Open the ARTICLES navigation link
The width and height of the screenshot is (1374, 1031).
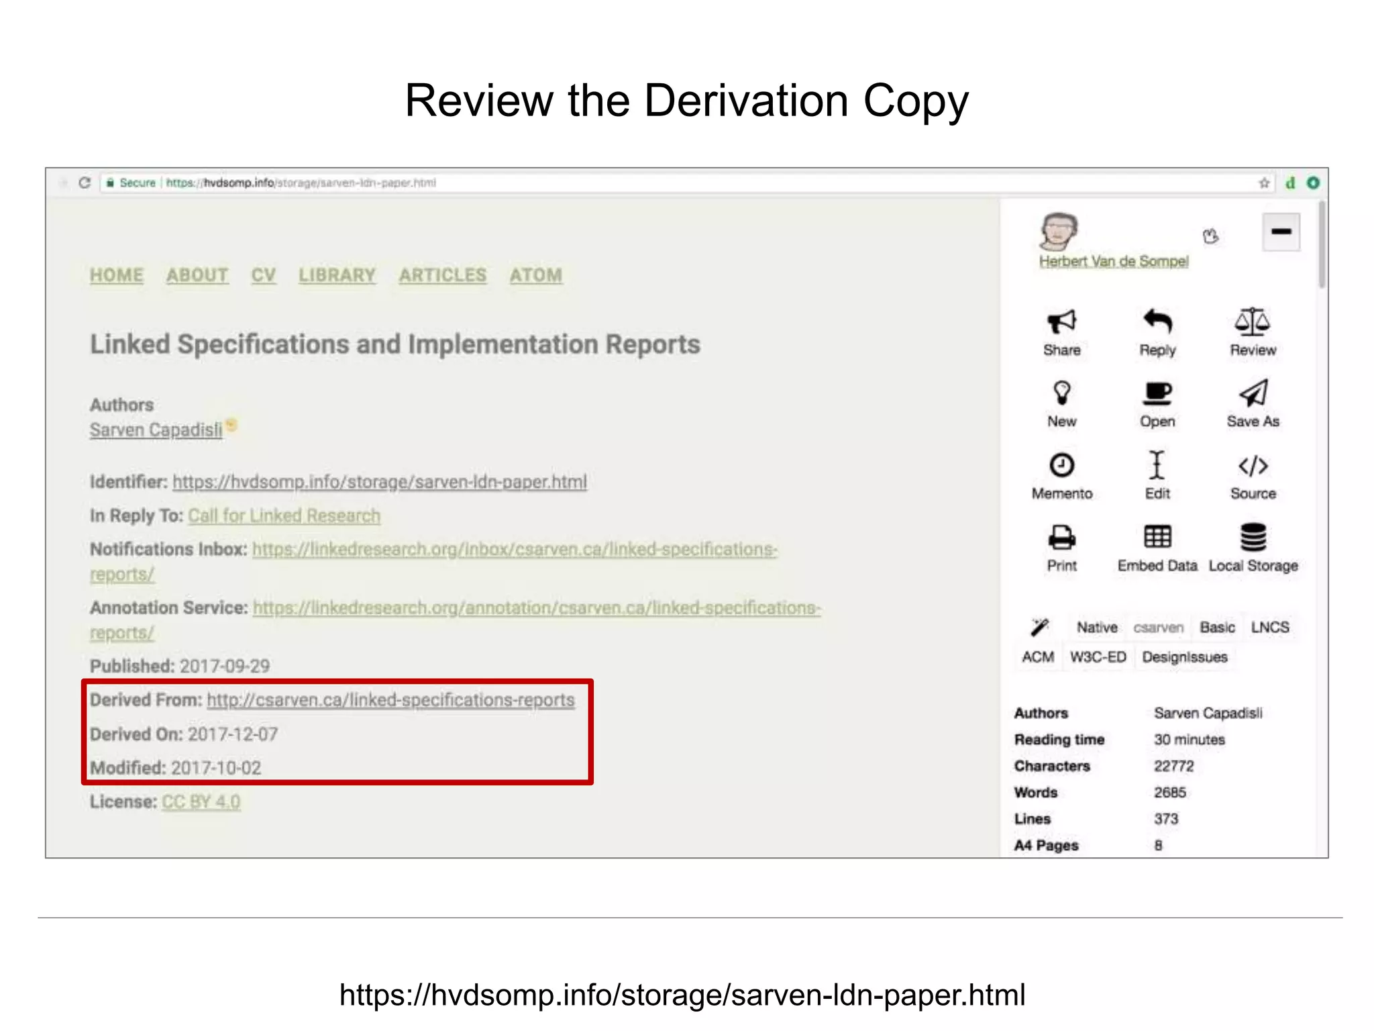pos(443,275)
